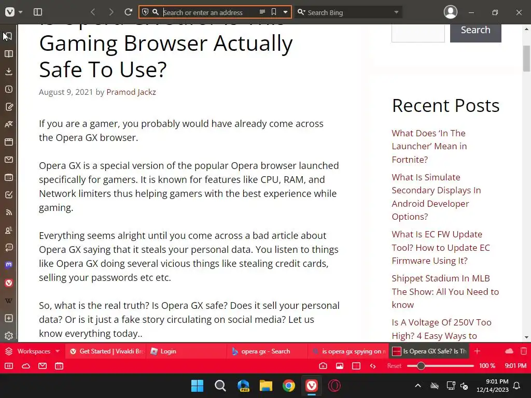Capture the page with the camera icon
The height and width of the screenshot is (398, 531).
point(323,366)
